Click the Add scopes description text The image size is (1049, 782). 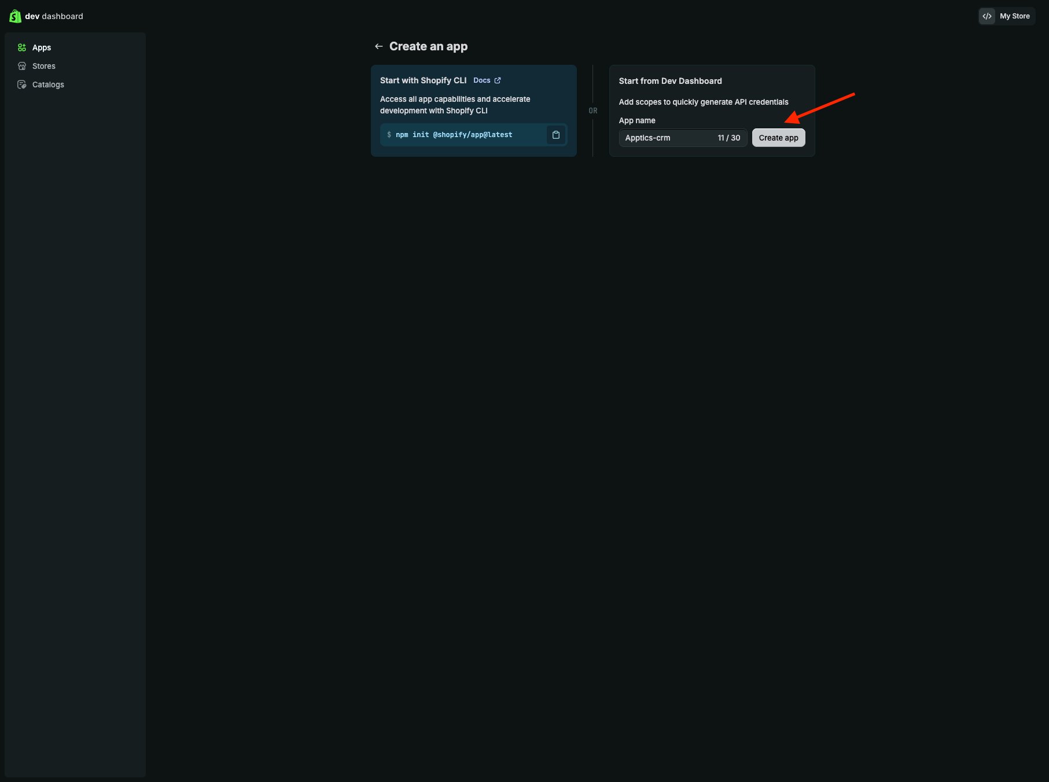click(x=704, y=102)
